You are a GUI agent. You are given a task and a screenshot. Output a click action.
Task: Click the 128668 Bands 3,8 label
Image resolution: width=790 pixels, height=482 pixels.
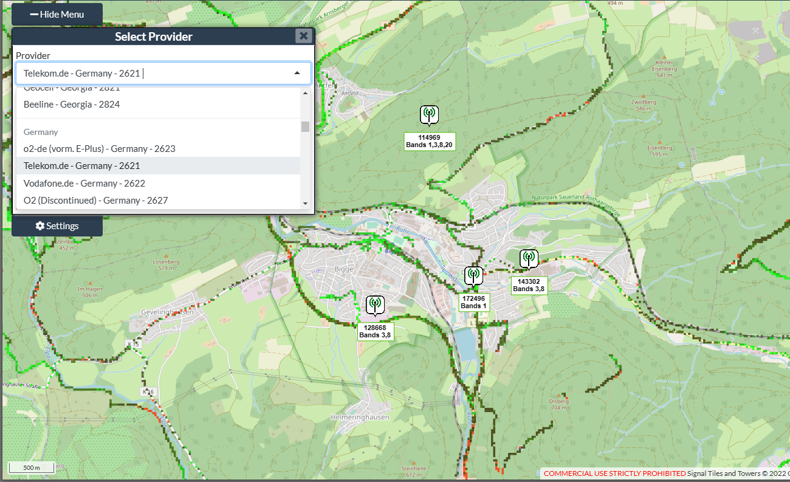click(375, 331)
